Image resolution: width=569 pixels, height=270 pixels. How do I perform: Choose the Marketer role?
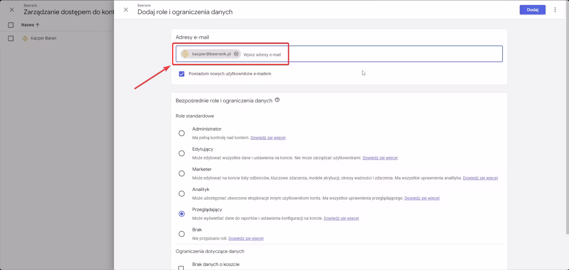click(182, 174)
